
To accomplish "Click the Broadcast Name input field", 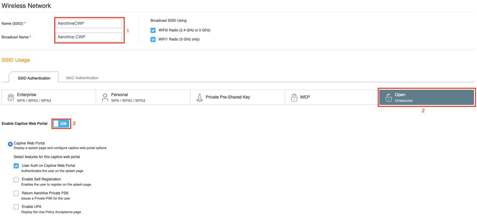I will point(89,37).
